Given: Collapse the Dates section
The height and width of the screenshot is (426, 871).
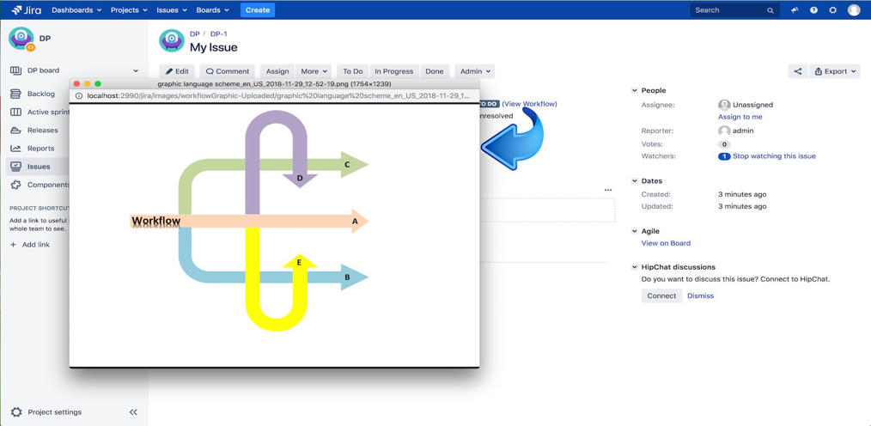Looking at the screenshot, I should coord(635,181).
